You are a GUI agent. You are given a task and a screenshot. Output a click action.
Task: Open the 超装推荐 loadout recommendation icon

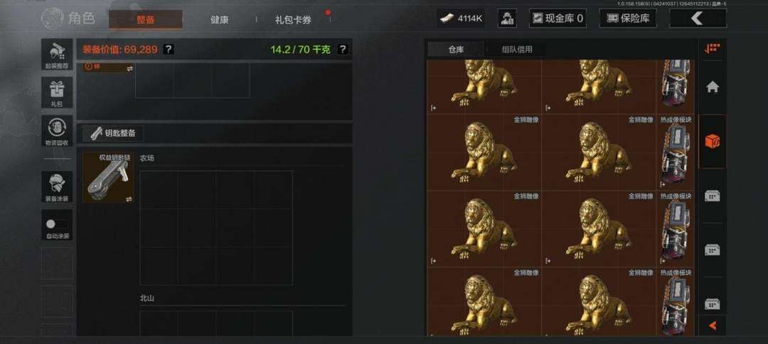point(57,54)
